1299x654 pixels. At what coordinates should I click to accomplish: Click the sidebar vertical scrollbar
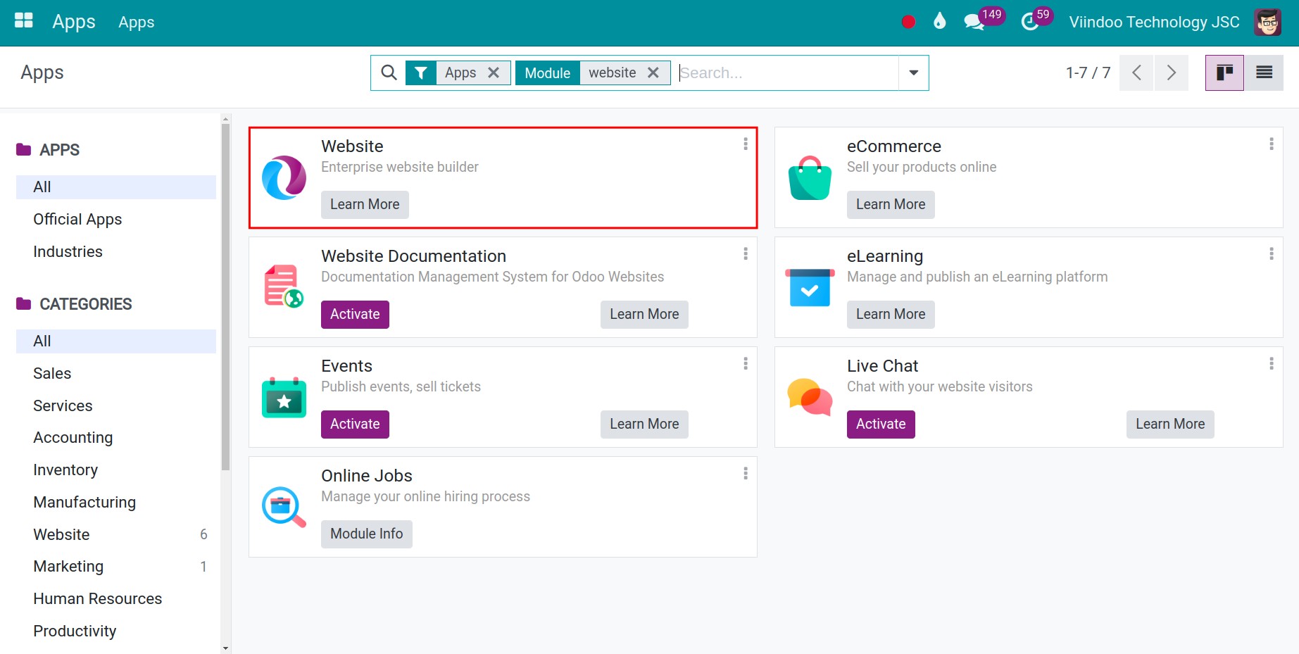pos(225,296)
